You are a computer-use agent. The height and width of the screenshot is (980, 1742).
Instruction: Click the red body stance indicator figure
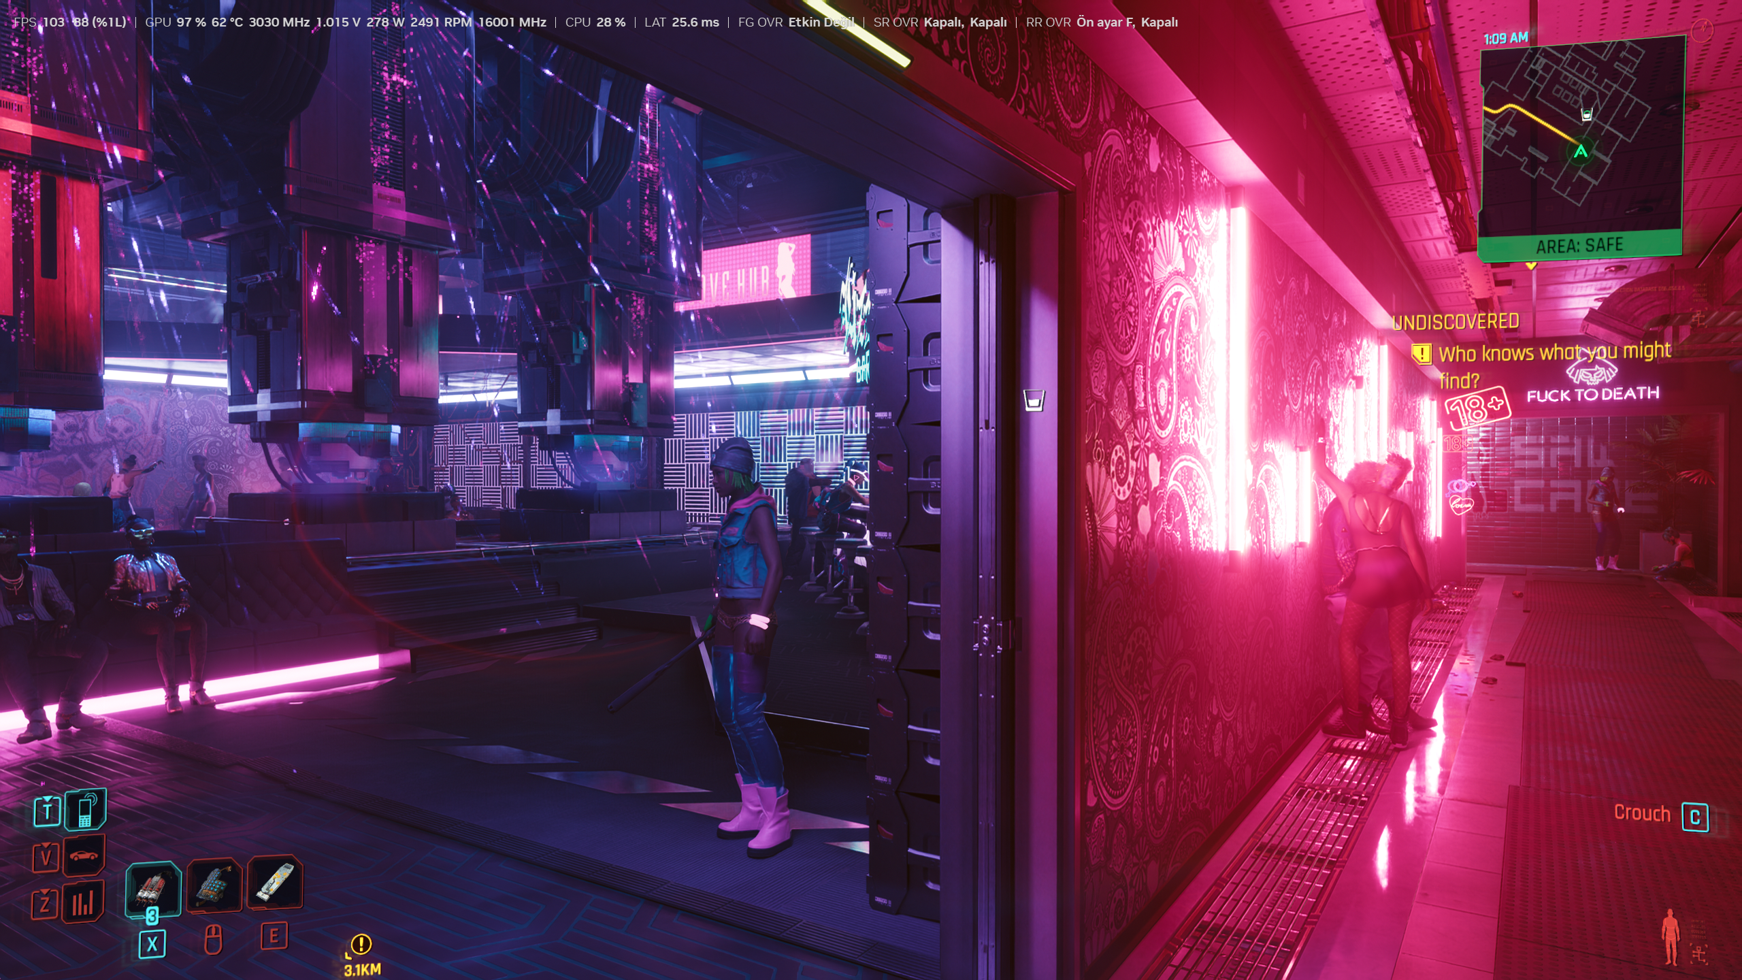[x=1671, y=937]
